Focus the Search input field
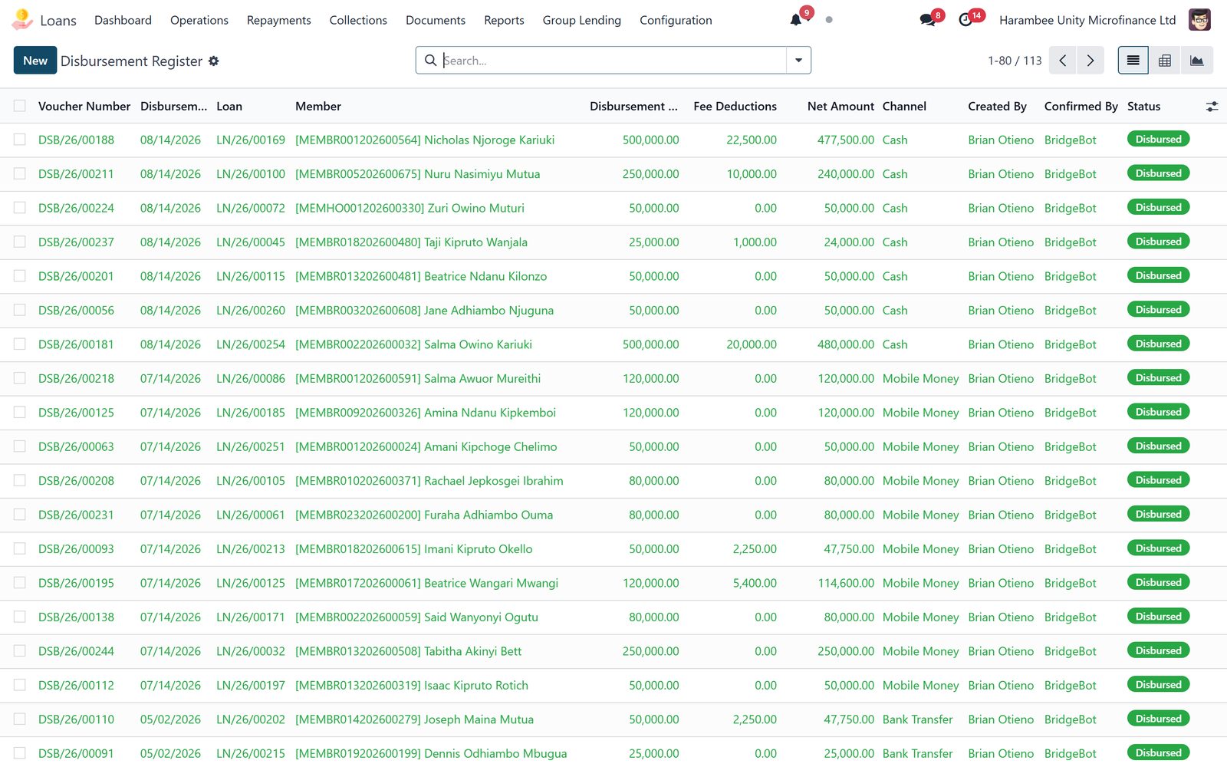The height and width of the screenshot is (767, 1227). click(612, 61)
